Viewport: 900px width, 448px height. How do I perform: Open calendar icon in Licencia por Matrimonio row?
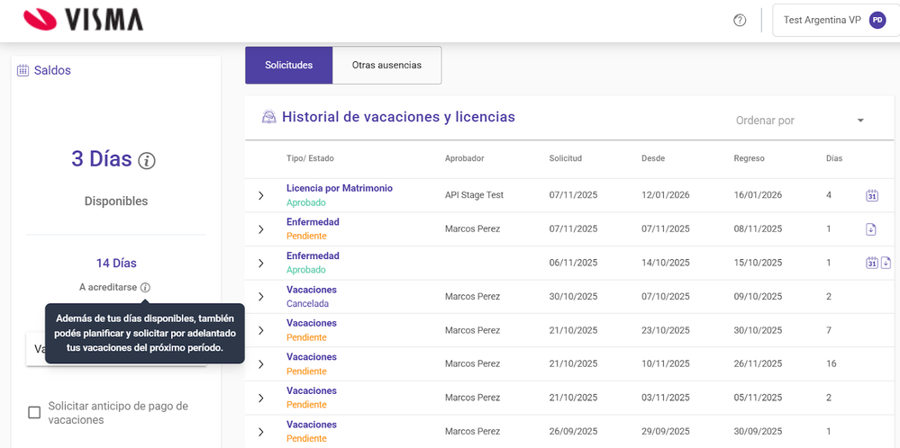coord(871,195)
